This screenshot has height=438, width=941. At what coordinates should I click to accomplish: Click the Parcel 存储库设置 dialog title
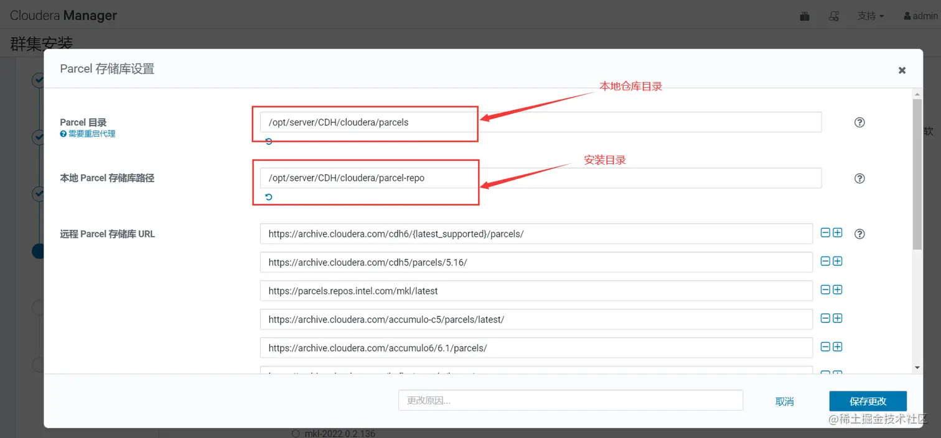107,68
